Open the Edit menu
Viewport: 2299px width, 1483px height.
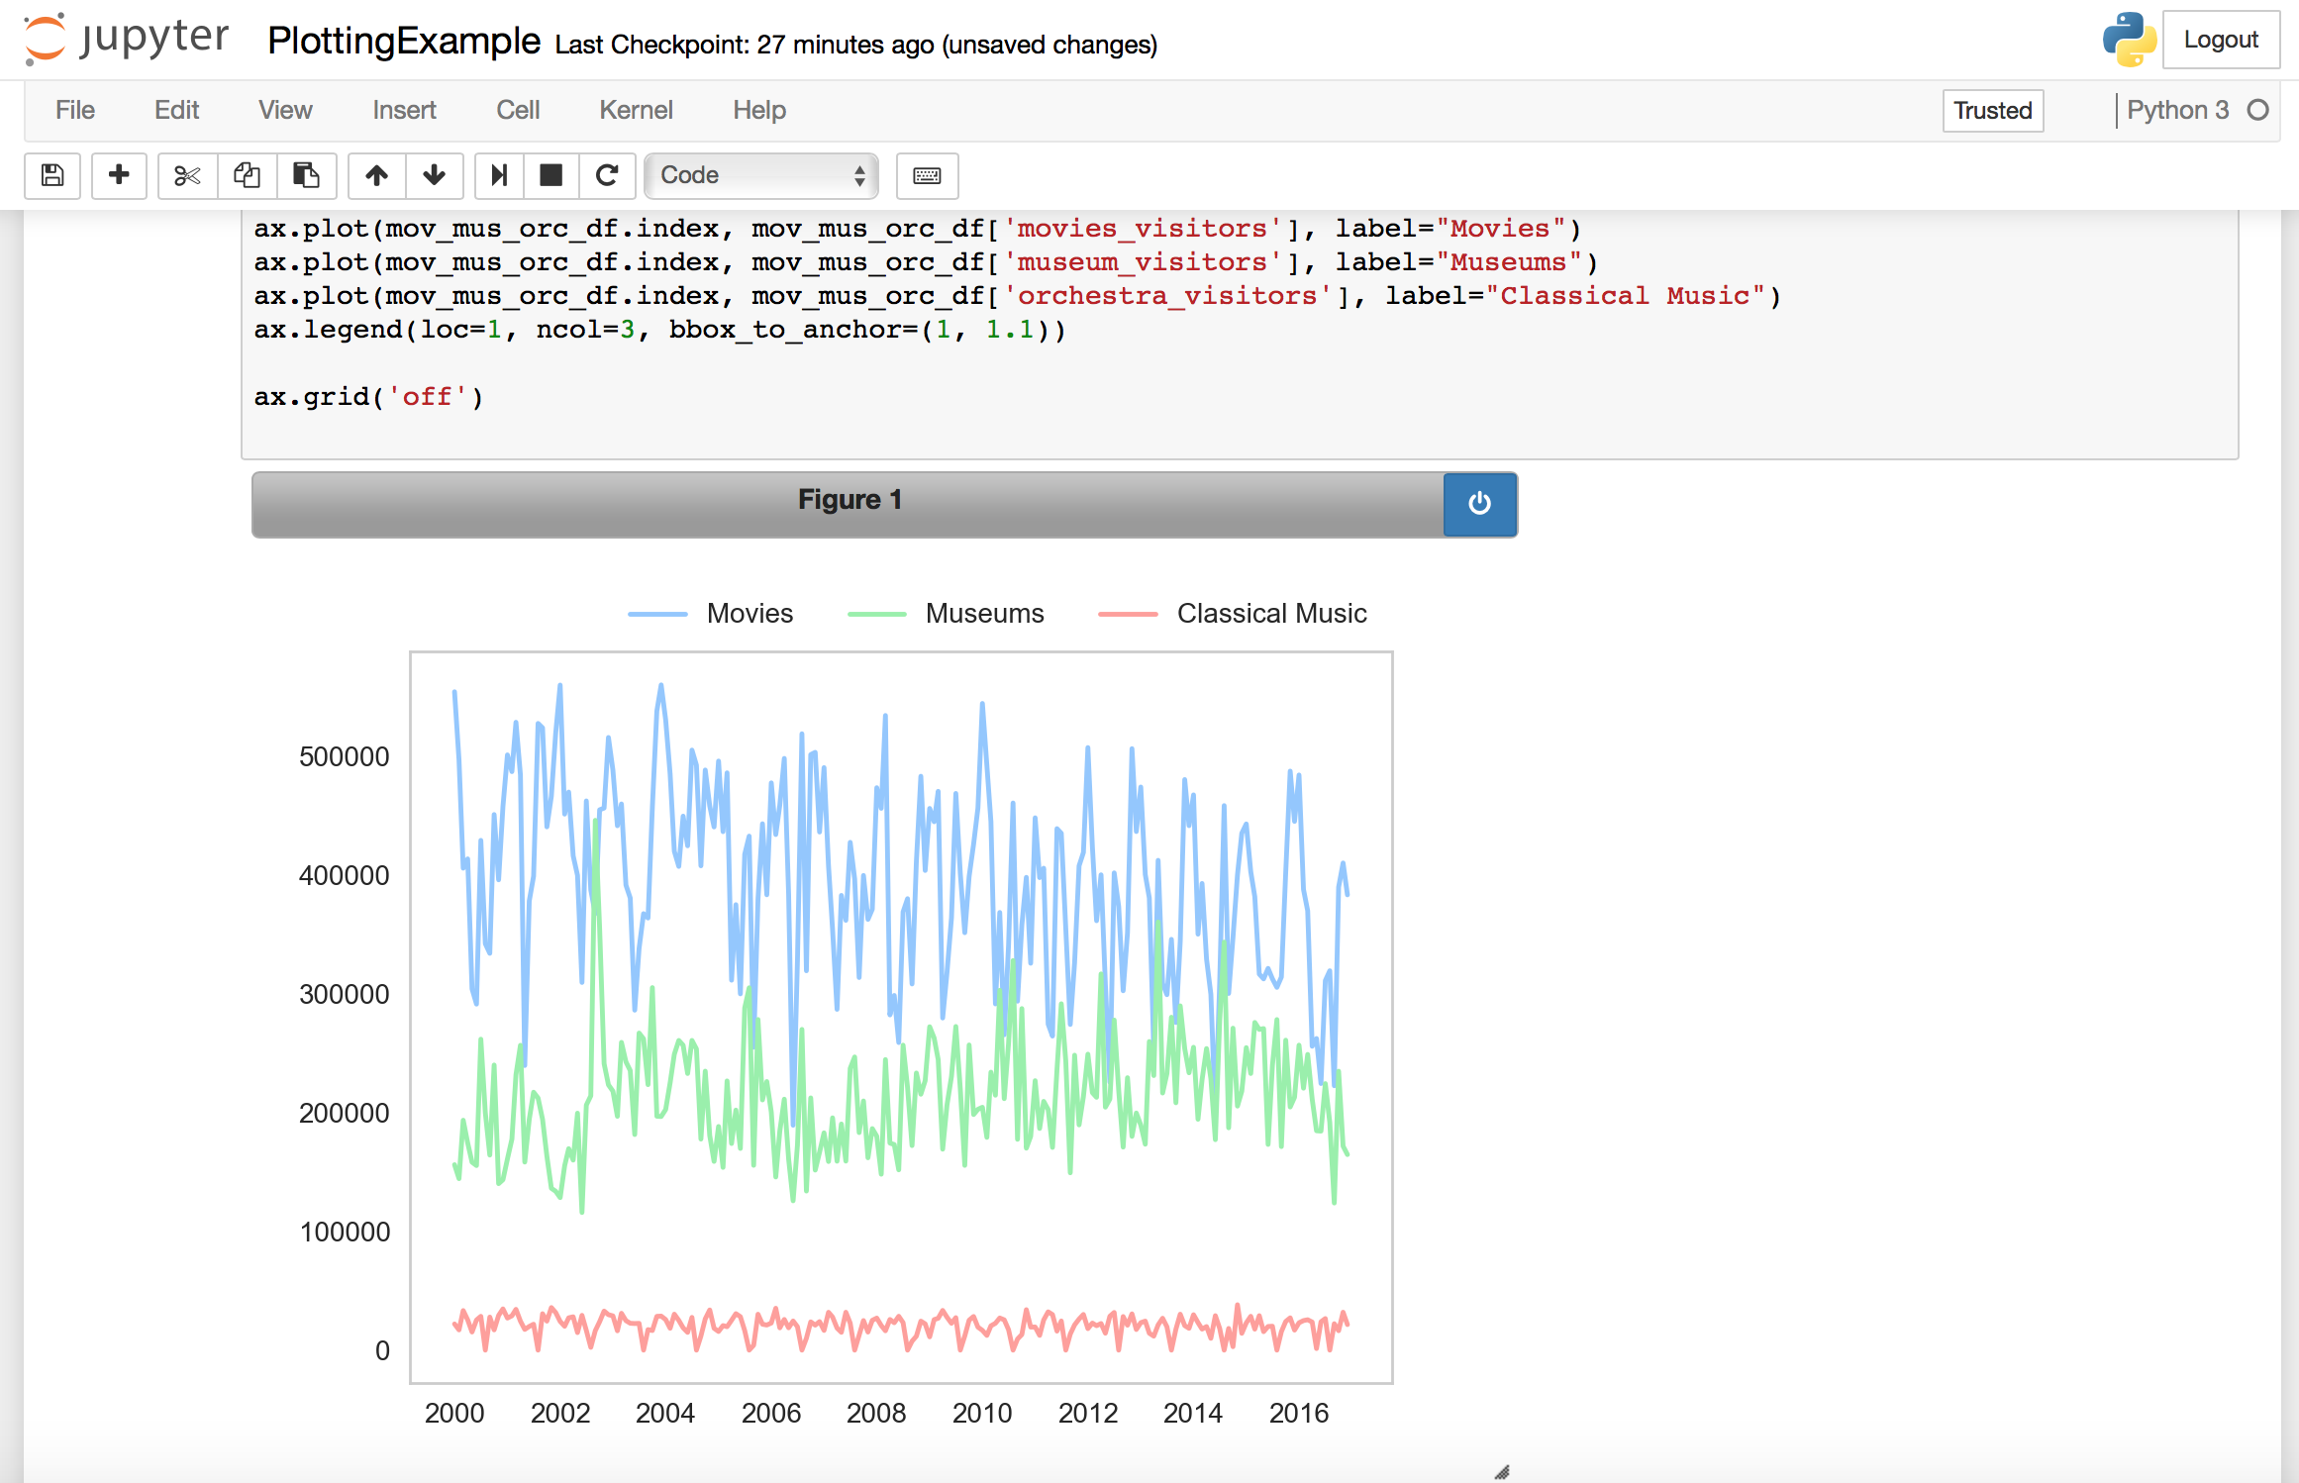tap(176, 109)
